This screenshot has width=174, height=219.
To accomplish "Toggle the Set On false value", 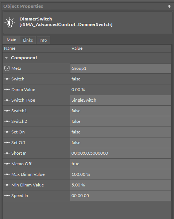I will tap(120, 132).
